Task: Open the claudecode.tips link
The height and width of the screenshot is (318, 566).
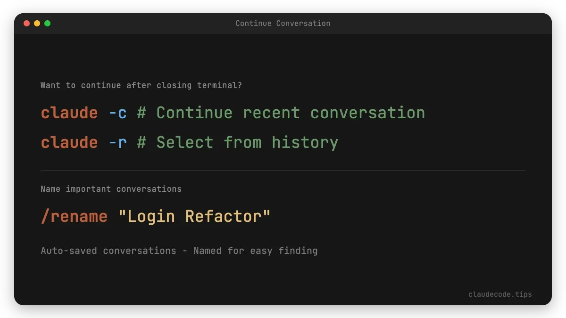Action: (x=500, y=294)
